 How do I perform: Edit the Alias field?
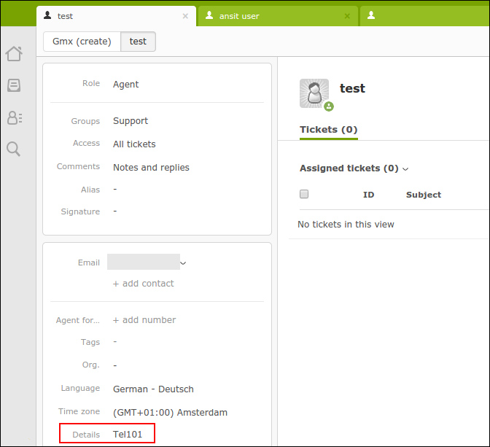click(x=115, y=190)
